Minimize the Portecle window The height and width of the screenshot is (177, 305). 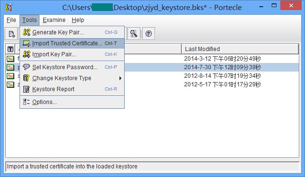click(261, 6)
